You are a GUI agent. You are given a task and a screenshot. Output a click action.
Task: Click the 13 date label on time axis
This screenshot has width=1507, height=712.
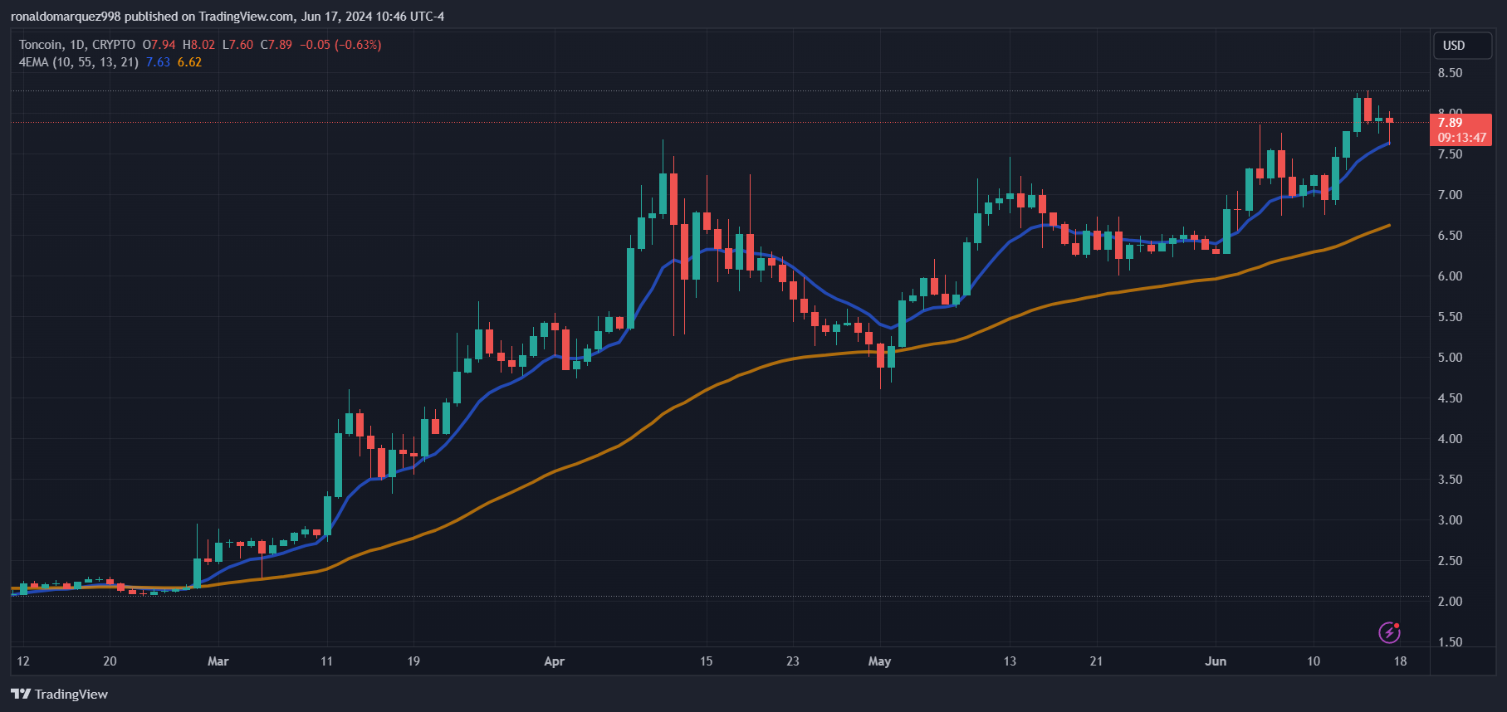[x=1010, y=661]
